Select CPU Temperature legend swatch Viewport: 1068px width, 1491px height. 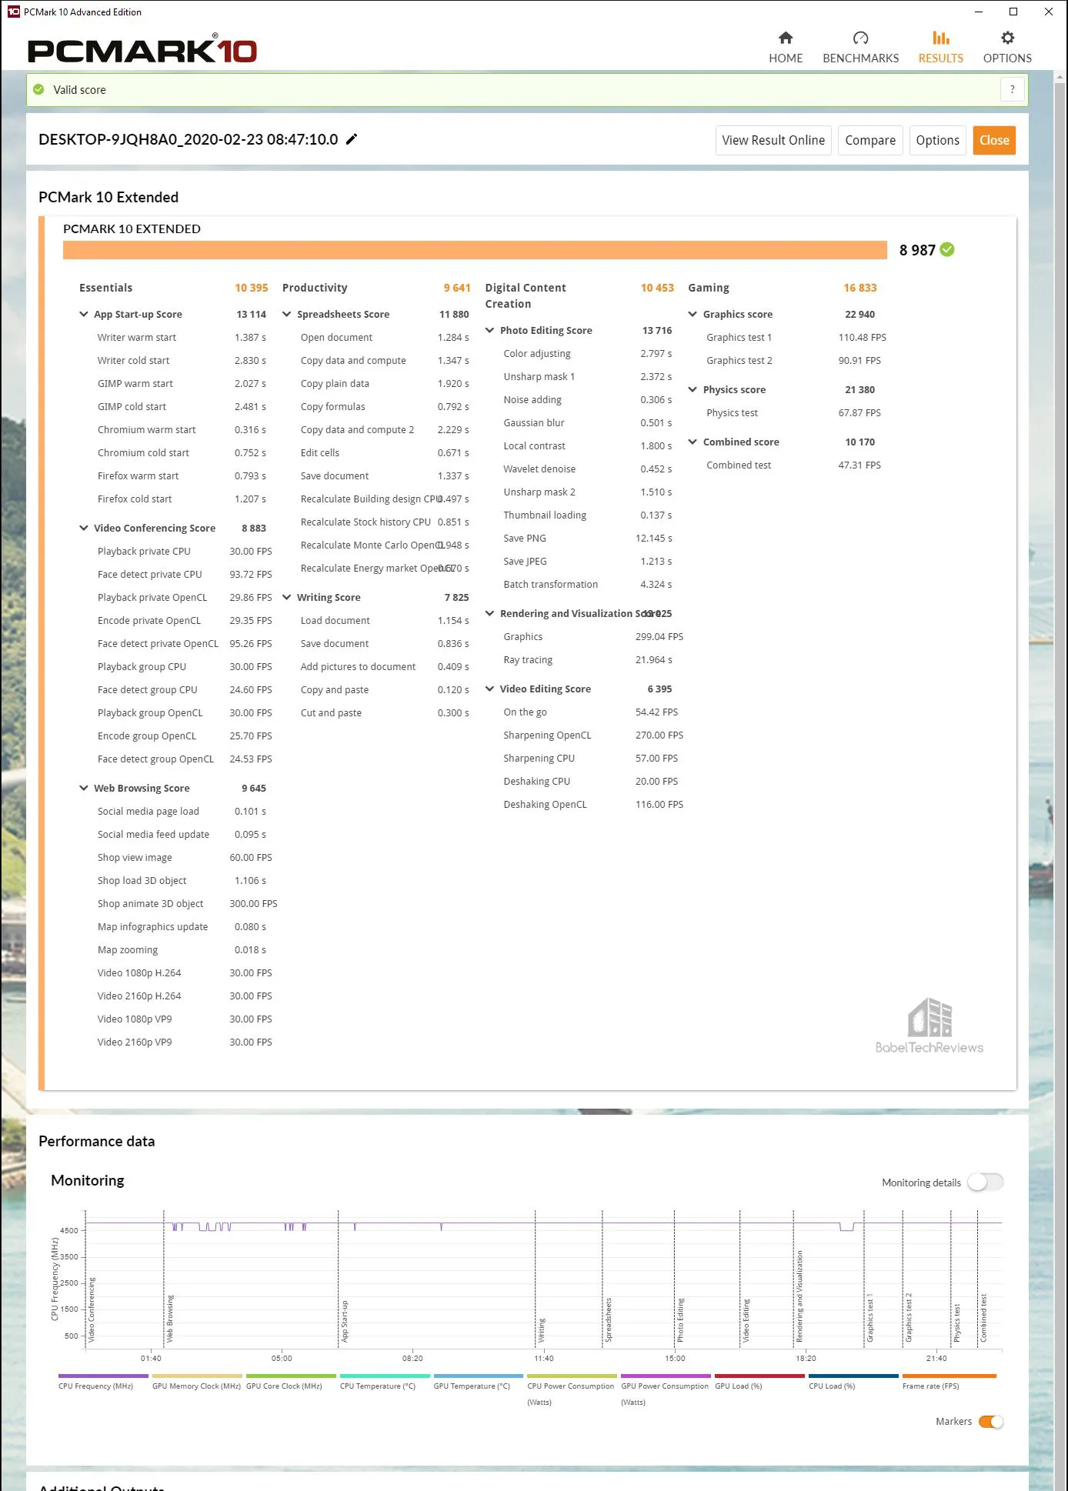(x=385, y=1376)
